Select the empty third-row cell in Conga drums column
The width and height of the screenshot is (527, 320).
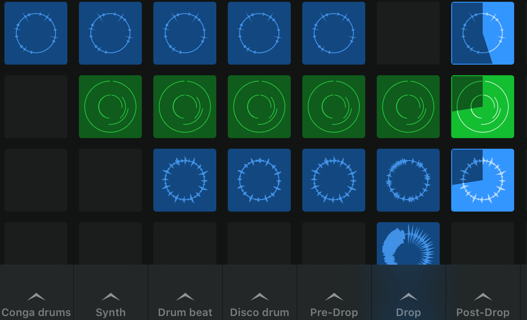[x=36, y=180]
